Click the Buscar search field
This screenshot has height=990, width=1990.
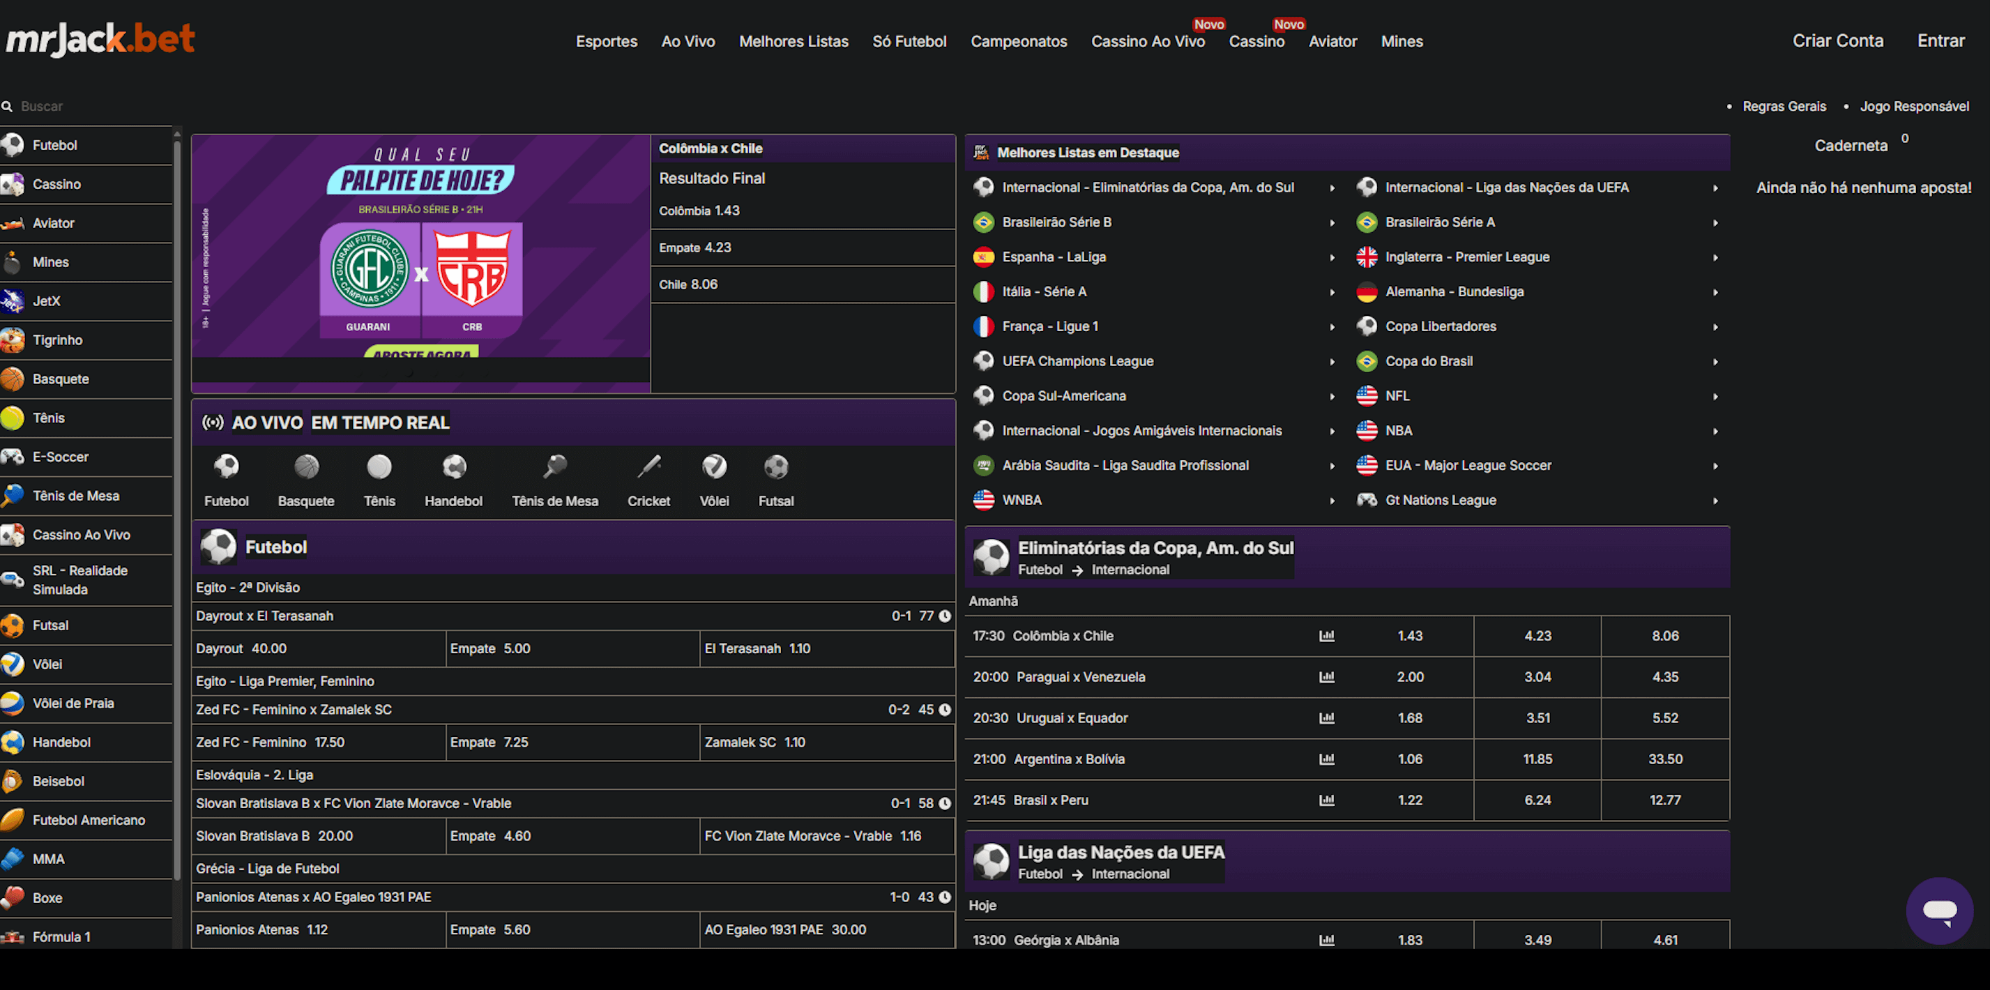pyautogui.click(x=93, y=107)
